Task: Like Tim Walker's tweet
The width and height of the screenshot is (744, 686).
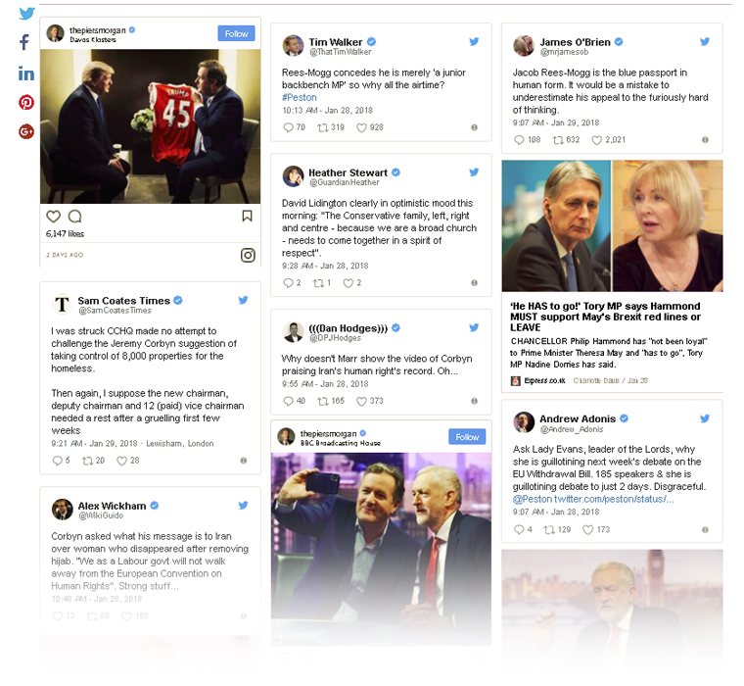Action: [361, 127]
